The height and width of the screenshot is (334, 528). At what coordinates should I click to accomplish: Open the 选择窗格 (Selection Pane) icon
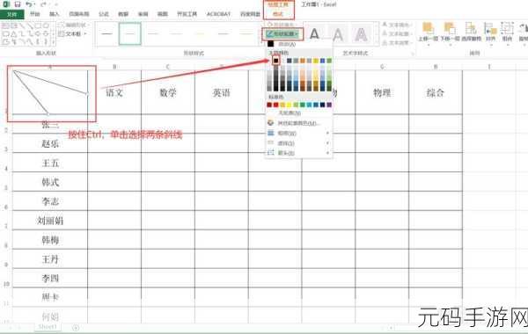471,29
